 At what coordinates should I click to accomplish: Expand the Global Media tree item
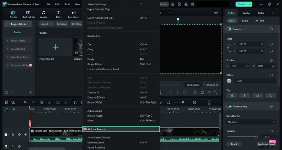click(8, 40)
